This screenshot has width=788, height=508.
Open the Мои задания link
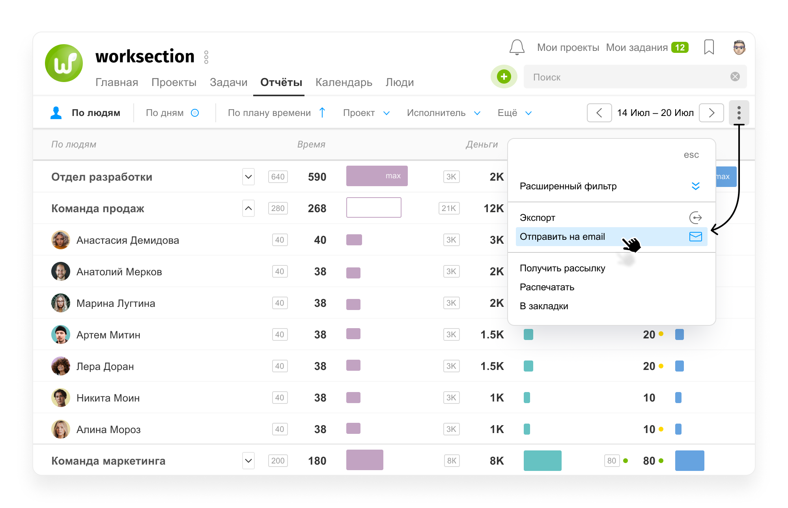click(637, 47)
